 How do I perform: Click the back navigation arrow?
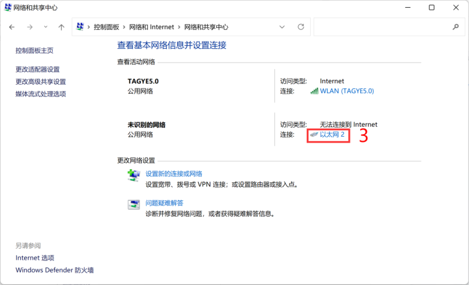pyautogui.click(x=12, y=27)
